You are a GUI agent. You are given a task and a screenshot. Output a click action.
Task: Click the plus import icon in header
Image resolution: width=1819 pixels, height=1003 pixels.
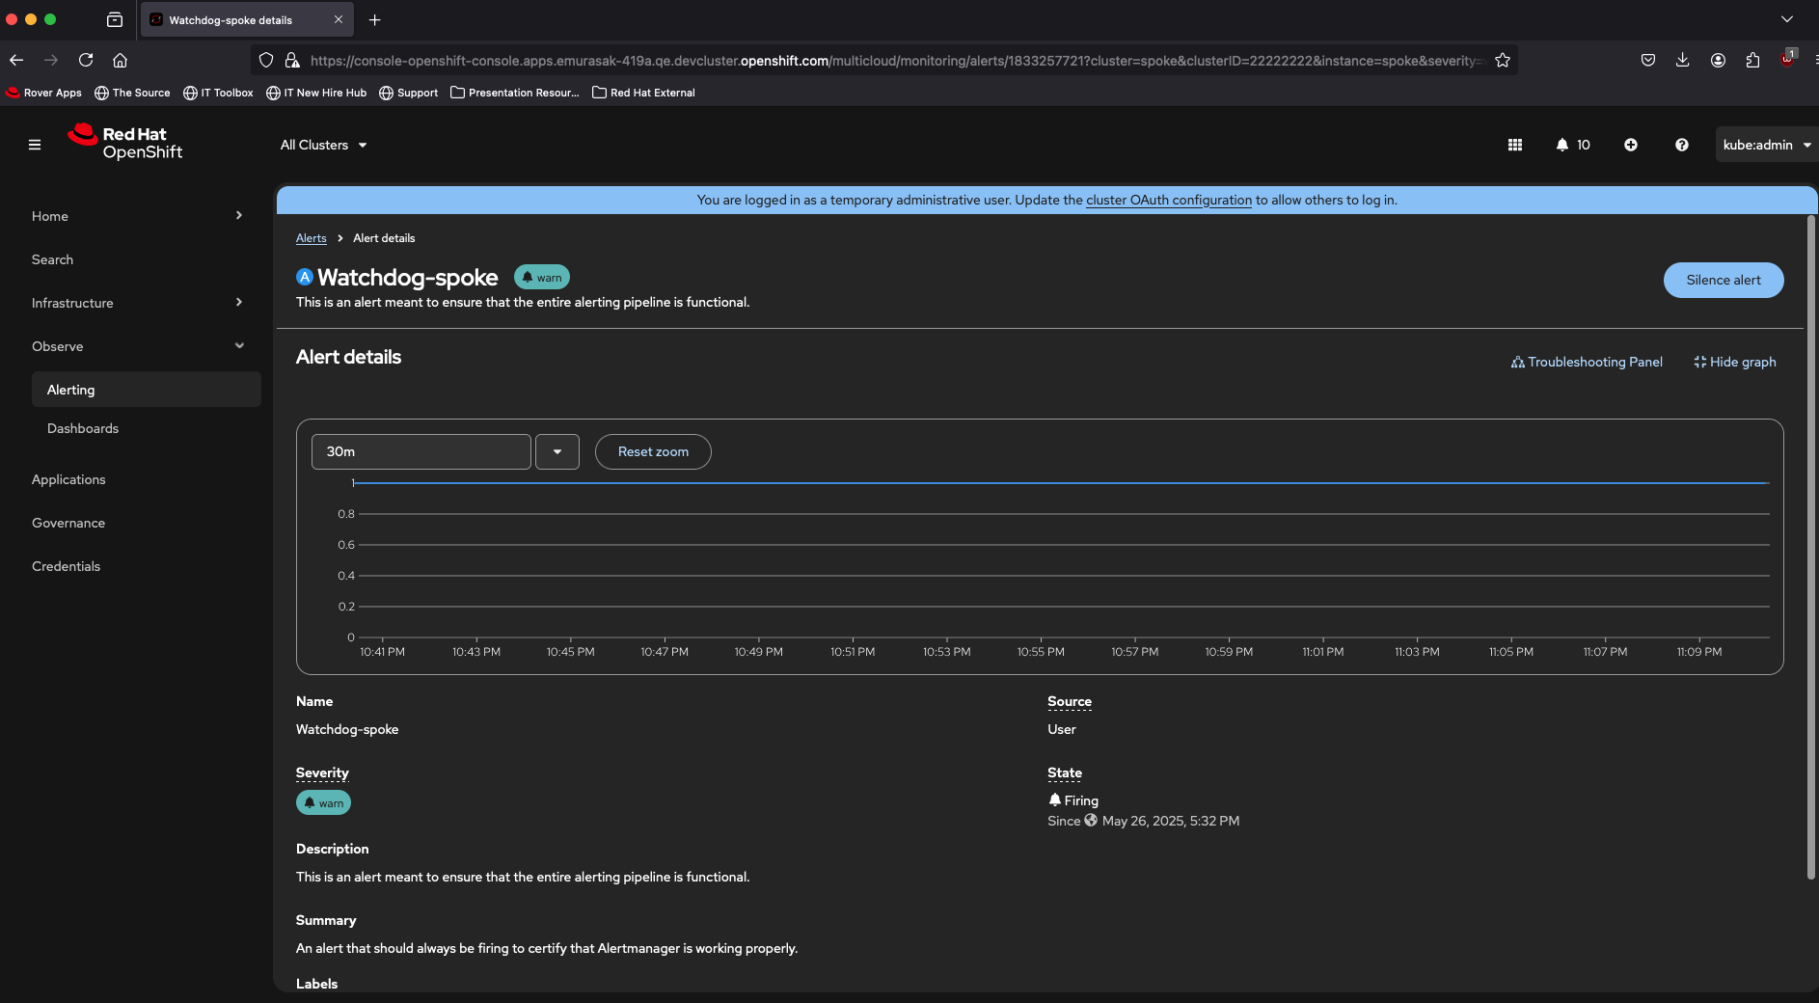click(1631, 145)
